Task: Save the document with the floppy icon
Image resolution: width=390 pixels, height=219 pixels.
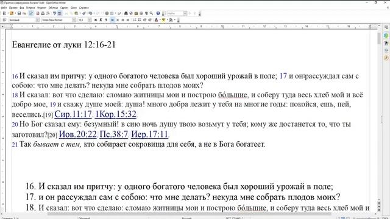Action: coord(19,13)
